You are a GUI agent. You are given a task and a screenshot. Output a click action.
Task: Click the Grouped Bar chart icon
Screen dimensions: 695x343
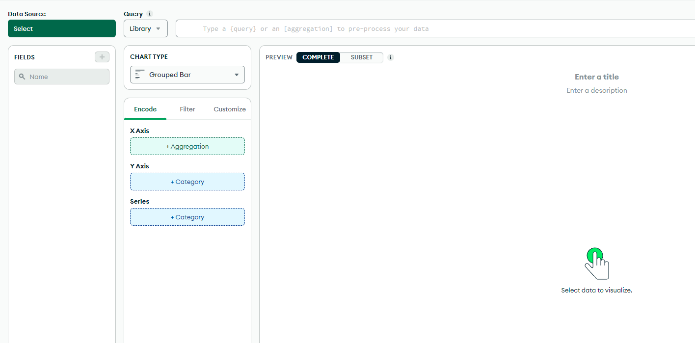click(x=140, y=75)
